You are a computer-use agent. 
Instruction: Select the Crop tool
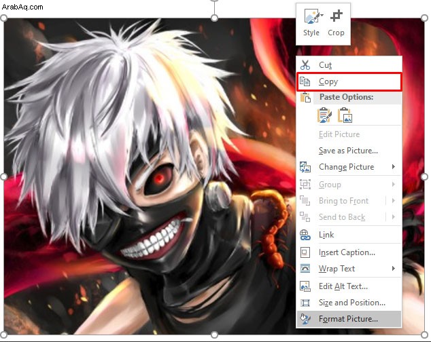(336, 23)
